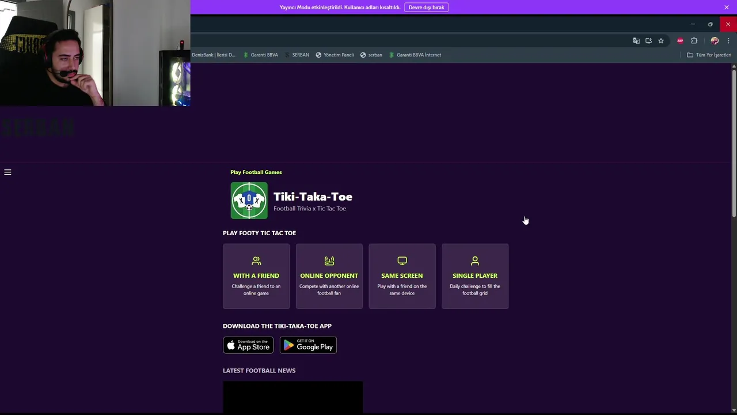Open the first Garanti BBVA bookmark

coord(261,55)
